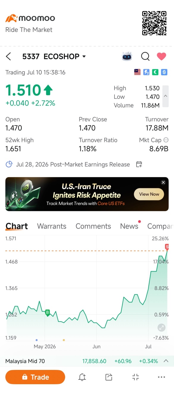Open the AI robot assistant icon

coord(127,56)
